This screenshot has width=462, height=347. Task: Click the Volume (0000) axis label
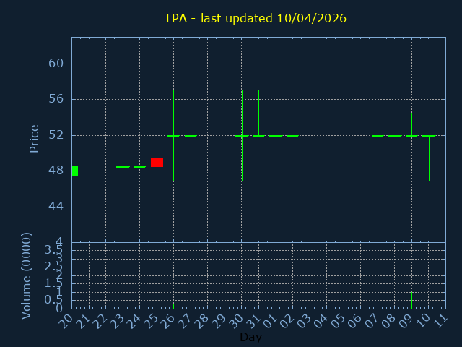(27, 275)
